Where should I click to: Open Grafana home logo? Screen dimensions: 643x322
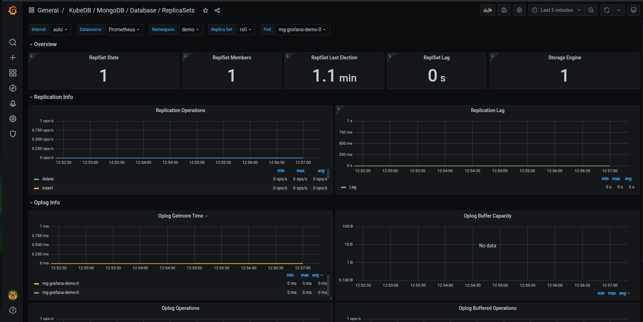pyautogui.click(x=12, y=10)
